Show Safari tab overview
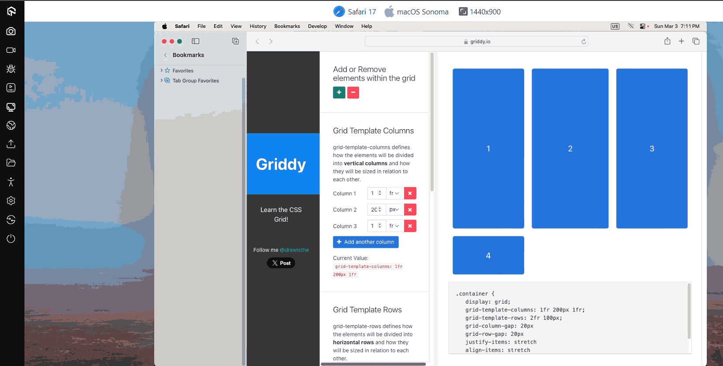This screenshot has width=723, height=366. (x=696, y=41)
